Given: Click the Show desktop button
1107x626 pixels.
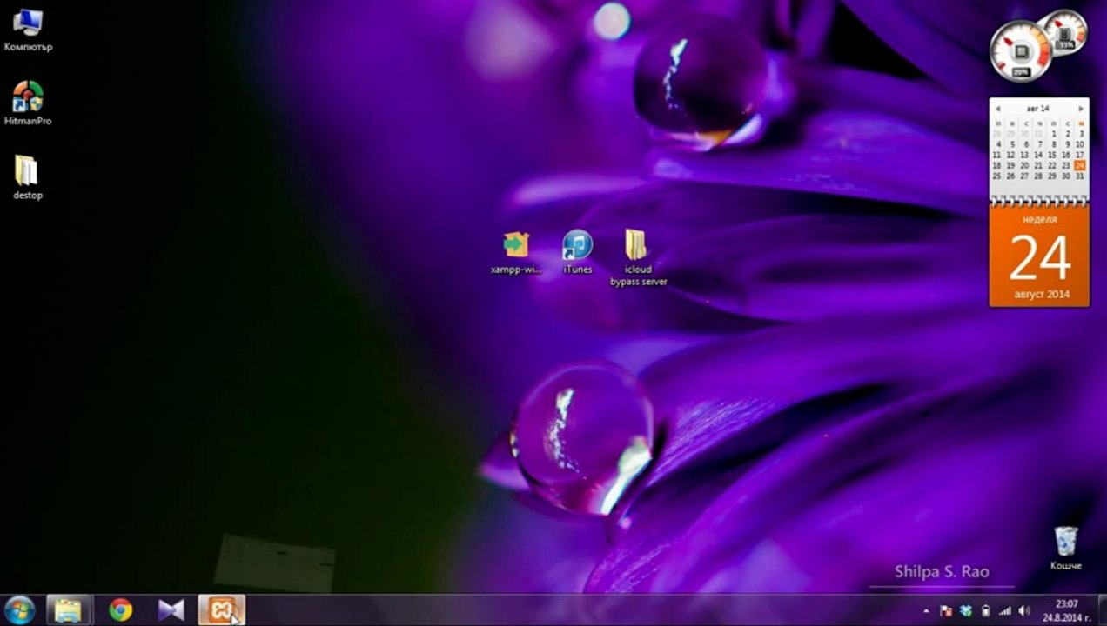Looking at the screenshot, I should pyautogui.click(x=1103, y=610).
